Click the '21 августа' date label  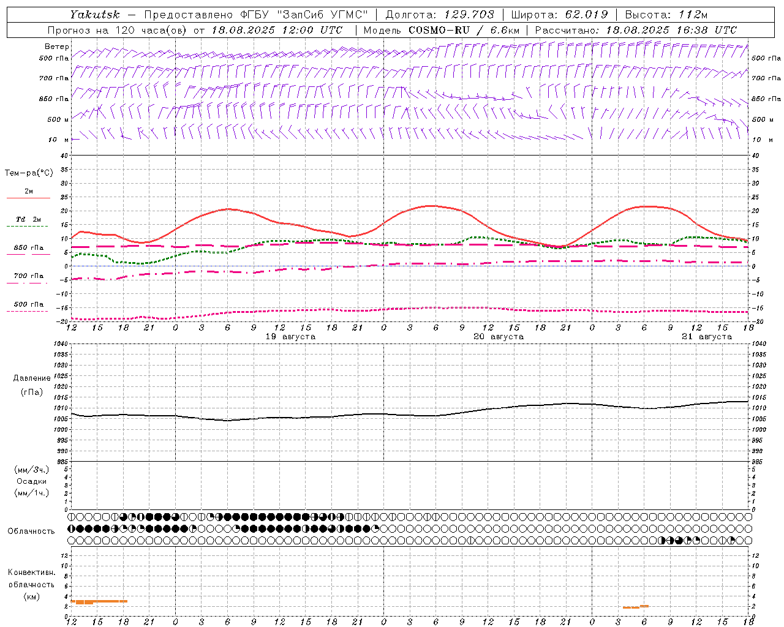tap(707, 337)
